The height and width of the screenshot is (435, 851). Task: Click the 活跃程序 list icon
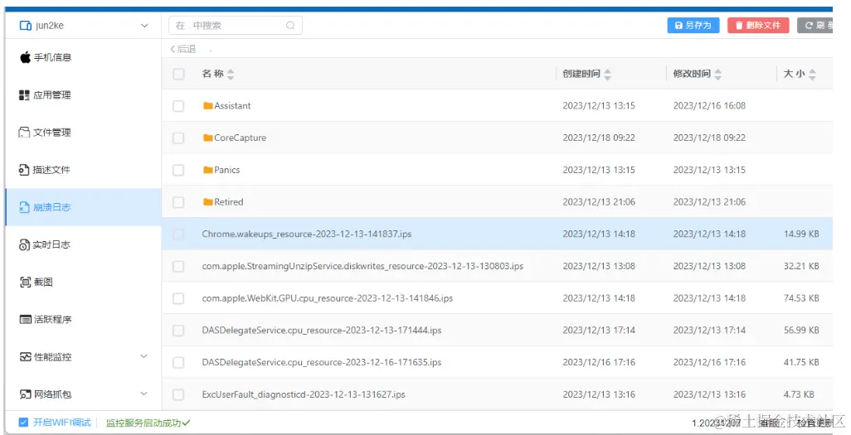coord(25,320)
